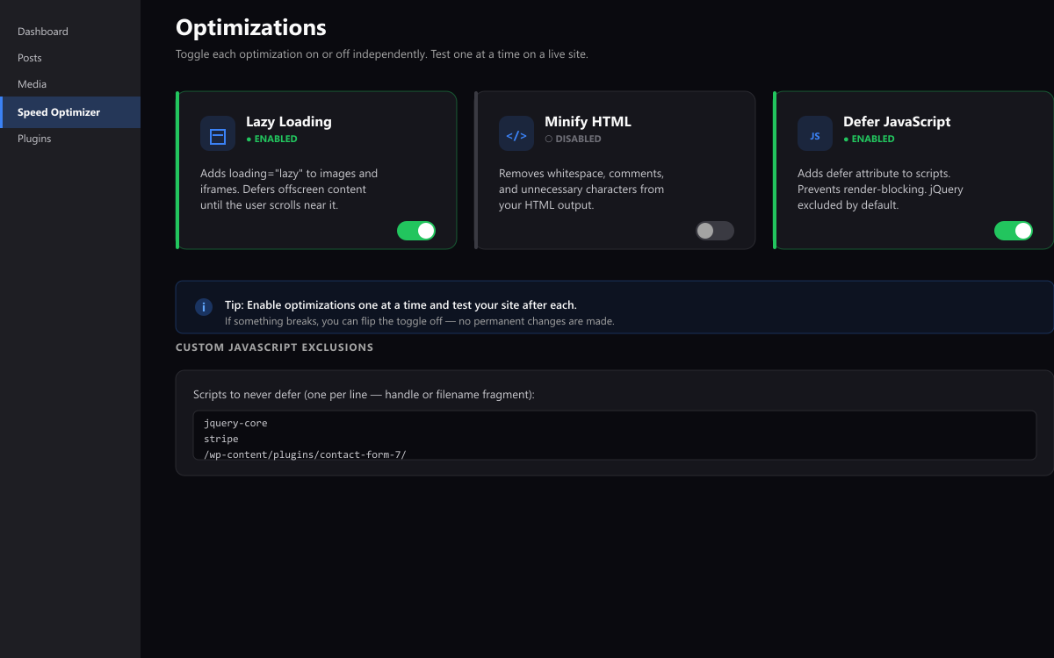Click the Defer JavaScript JS icon
The height and width of the screenshot is (658, 1054).
pos(815,133)
